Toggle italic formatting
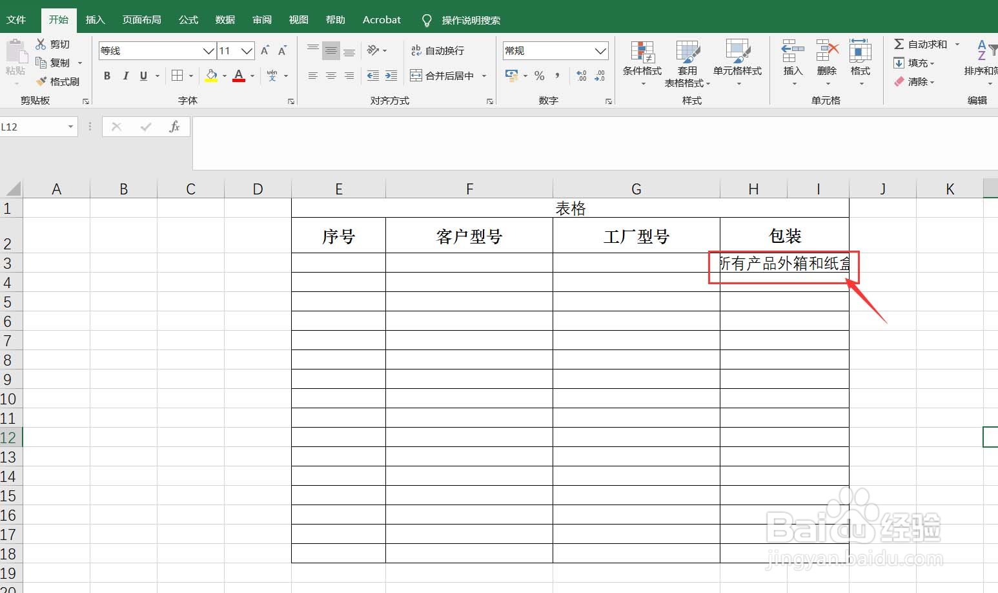 [x=125, y=76]
